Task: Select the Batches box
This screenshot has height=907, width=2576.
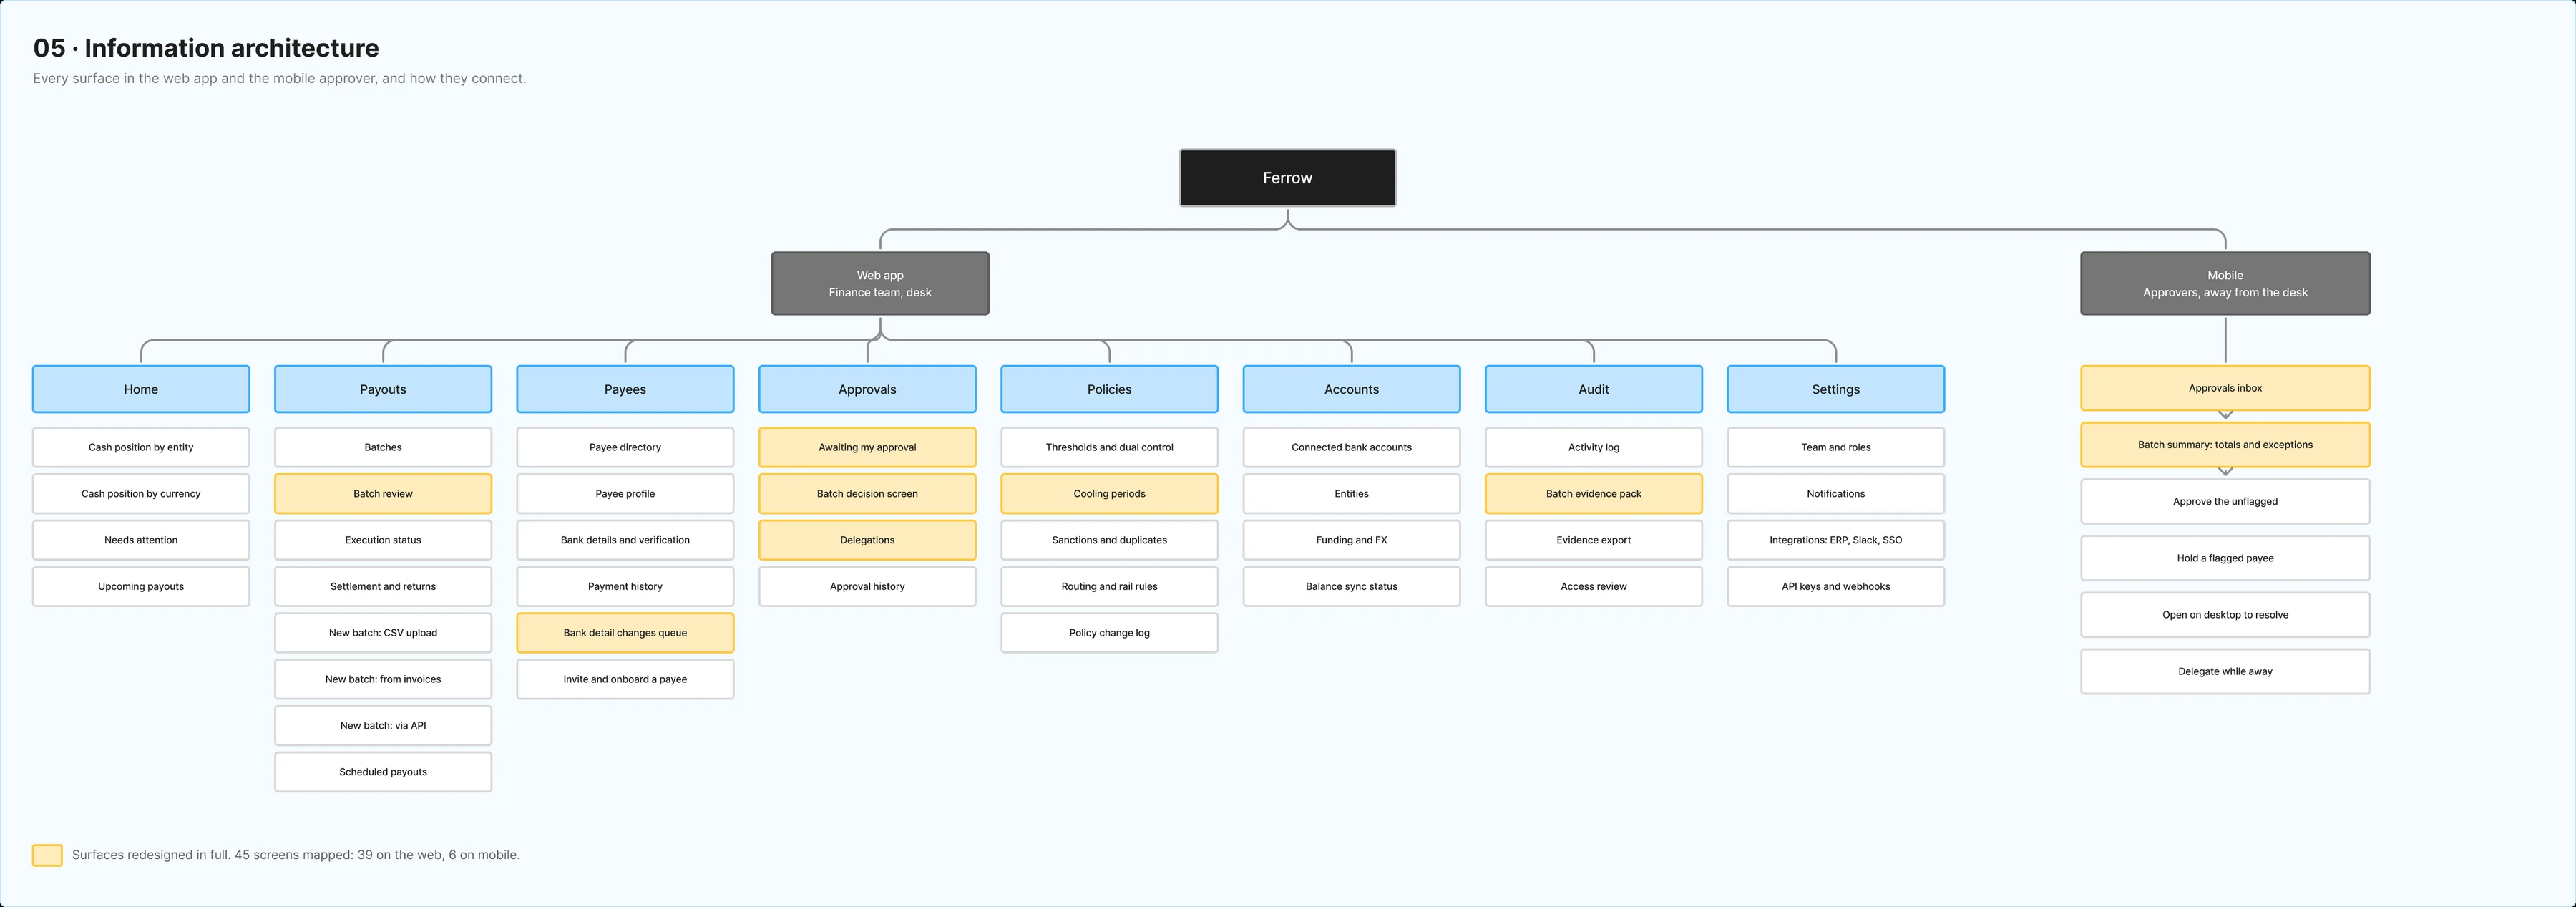Action: click(383, 447)
